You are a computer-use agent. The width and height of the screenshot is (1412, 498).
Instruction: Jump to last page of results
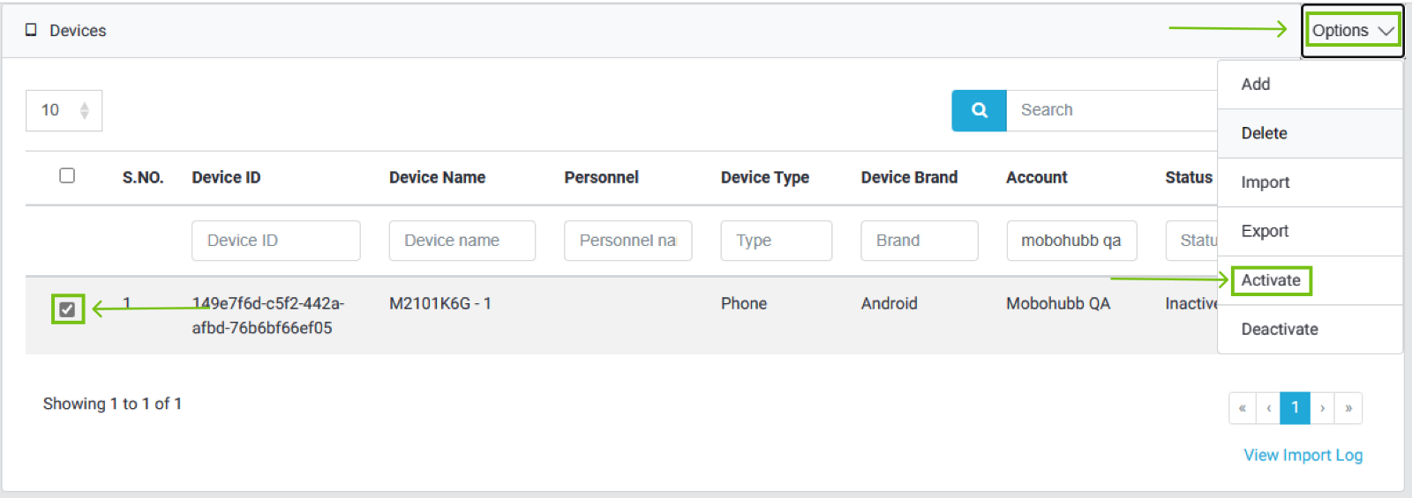pyautogui.click(x=1348, y=408)
